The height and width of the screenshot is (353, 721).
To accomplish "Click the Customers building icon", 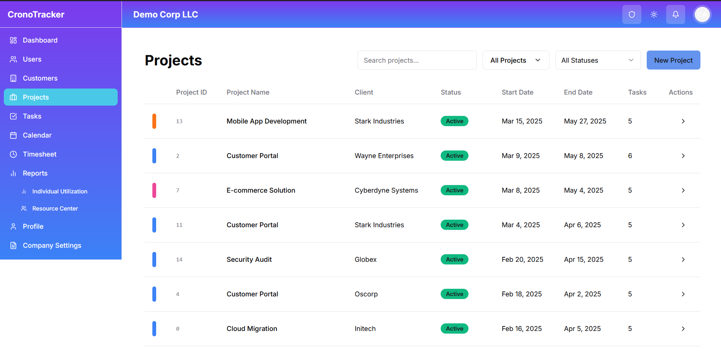I will [x=13, y=78].
